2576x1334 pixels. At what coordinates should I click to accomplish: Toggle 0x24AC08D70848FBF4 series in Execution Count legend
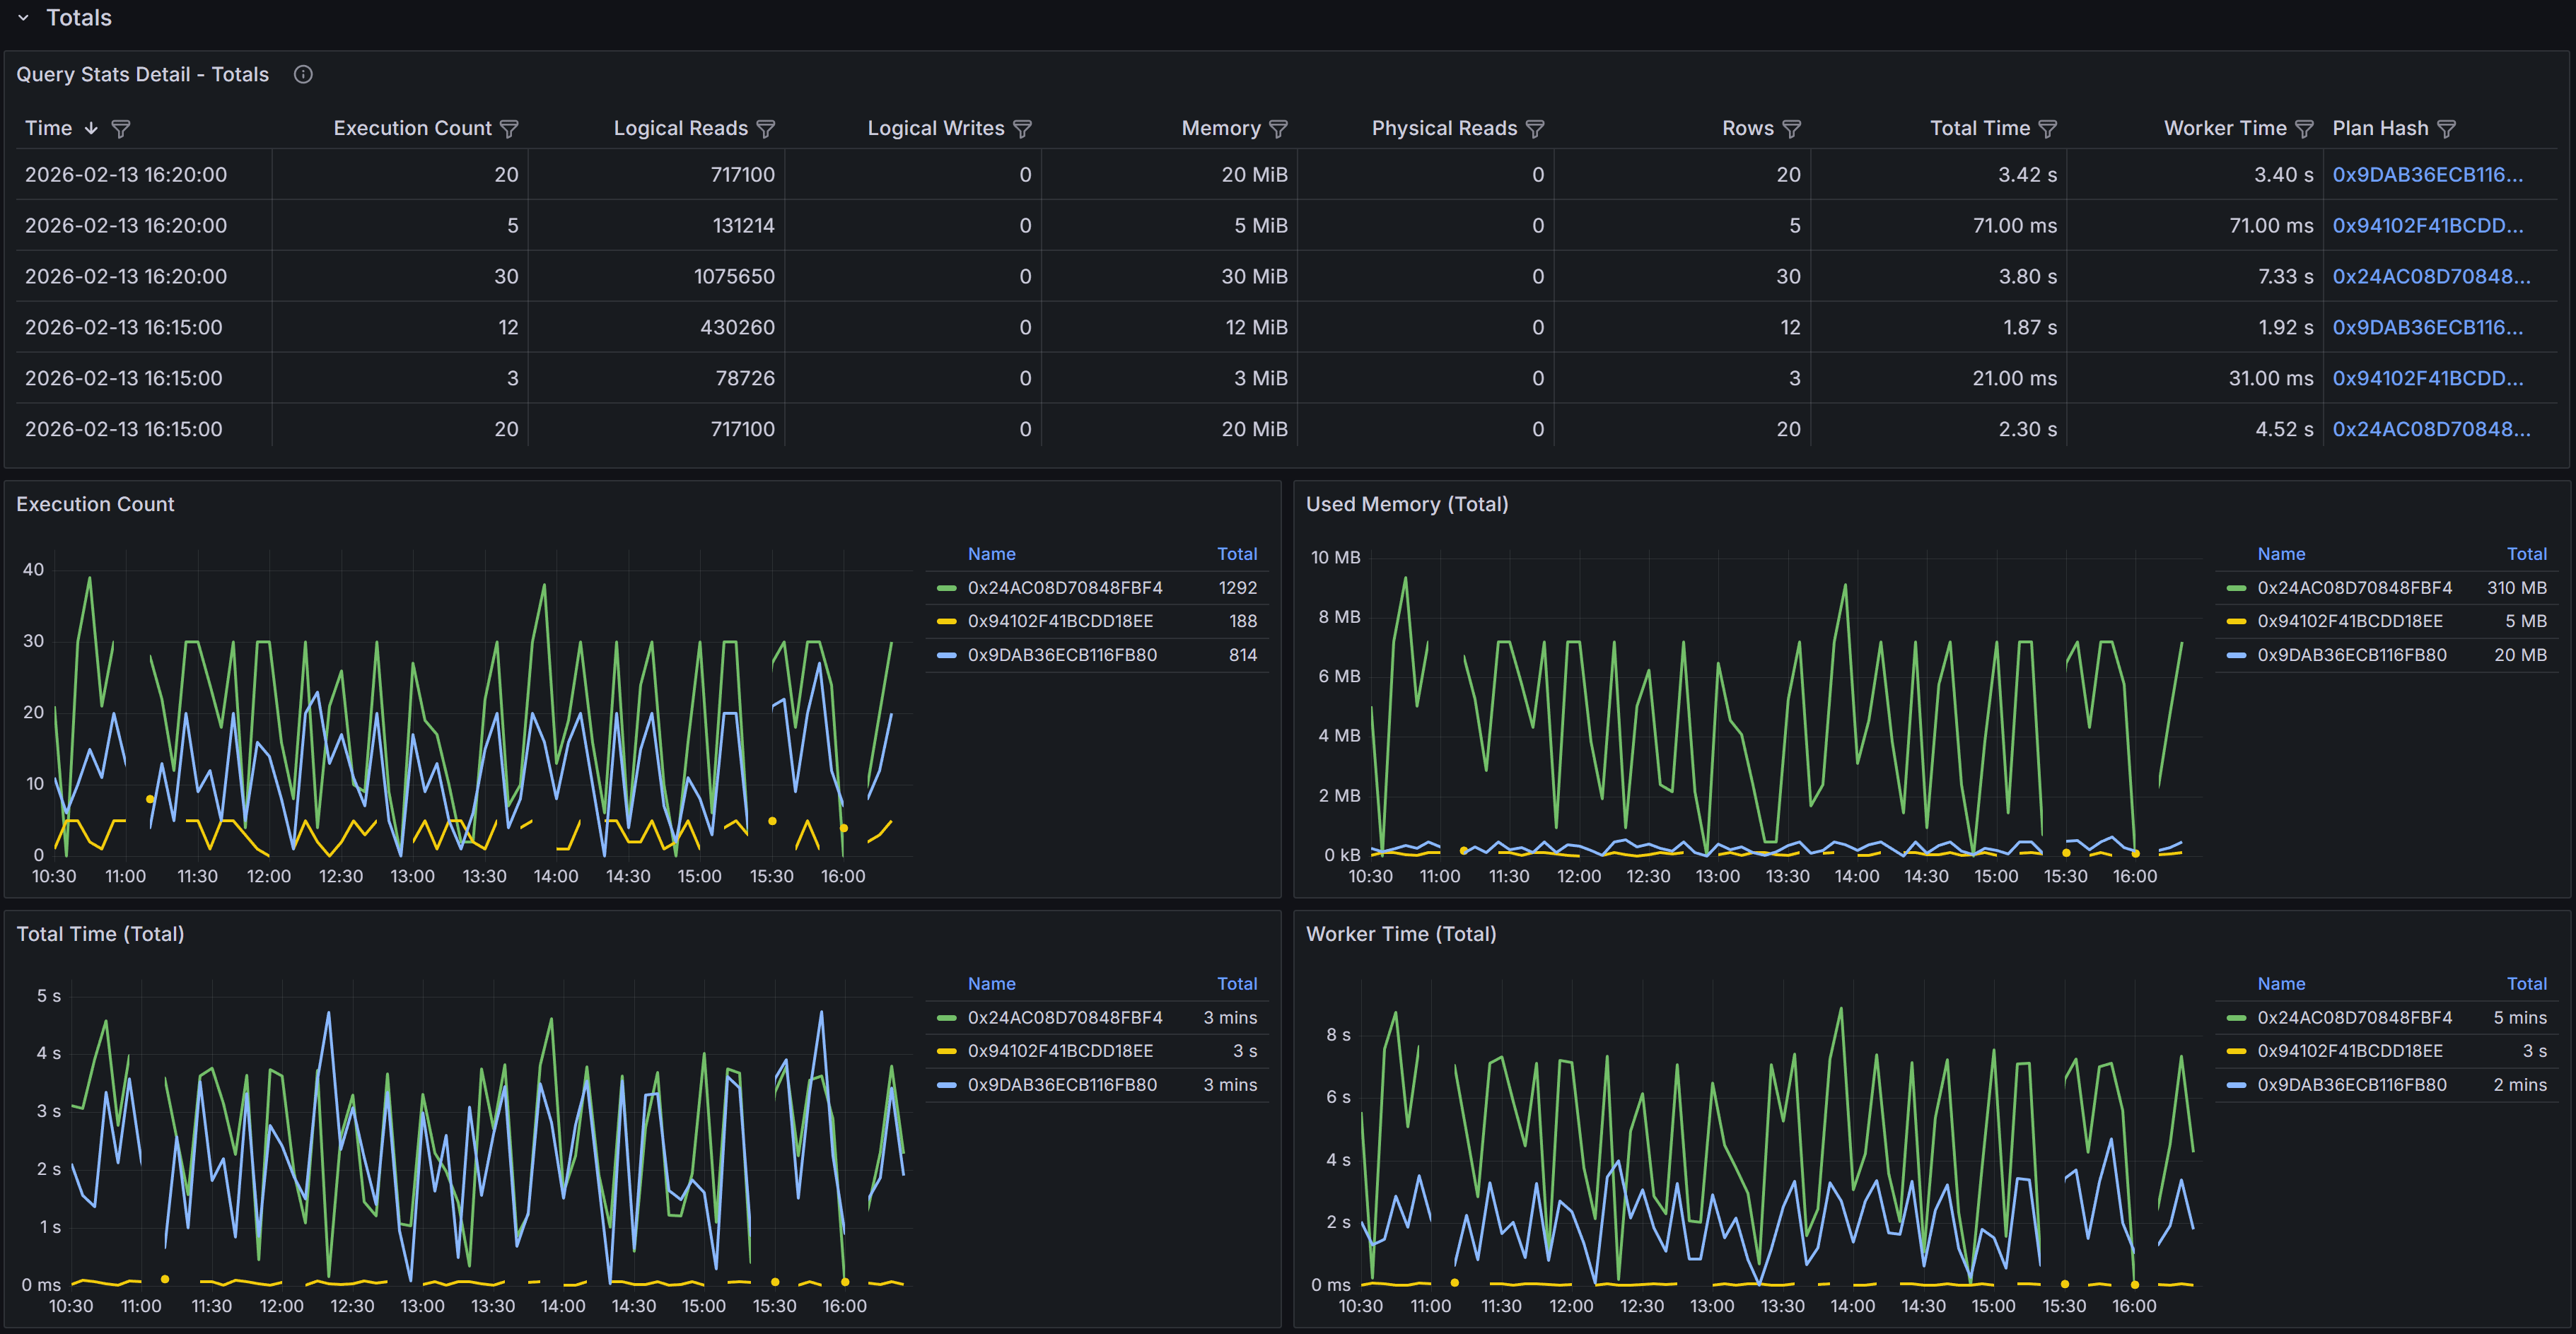click(1064, 587)
